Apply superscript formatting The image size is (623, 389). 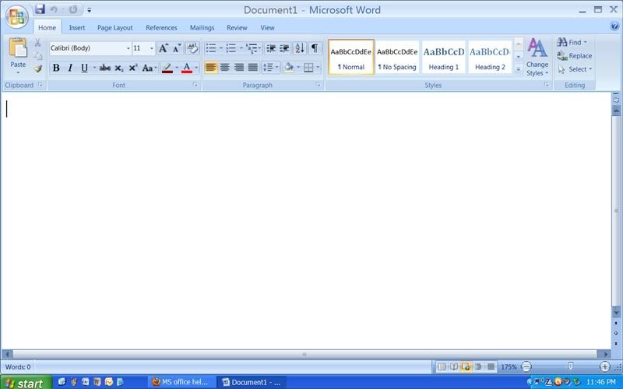[x=133, y=68]
